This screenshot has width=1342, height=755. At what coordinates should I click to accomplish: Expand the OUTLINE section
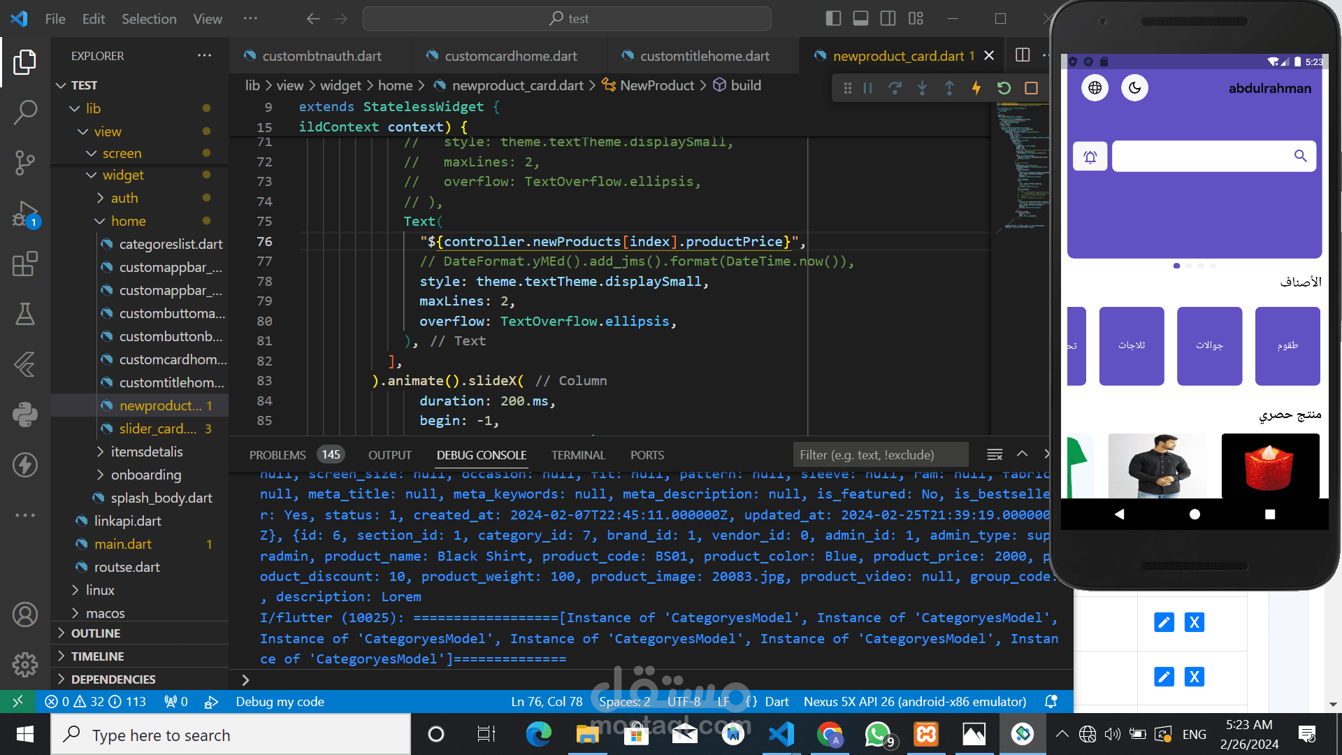pyautogui.click(x=96, y=633)
